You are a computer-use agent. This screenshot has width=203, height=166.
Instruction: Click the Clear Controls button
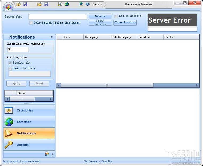tap(100, 23)
